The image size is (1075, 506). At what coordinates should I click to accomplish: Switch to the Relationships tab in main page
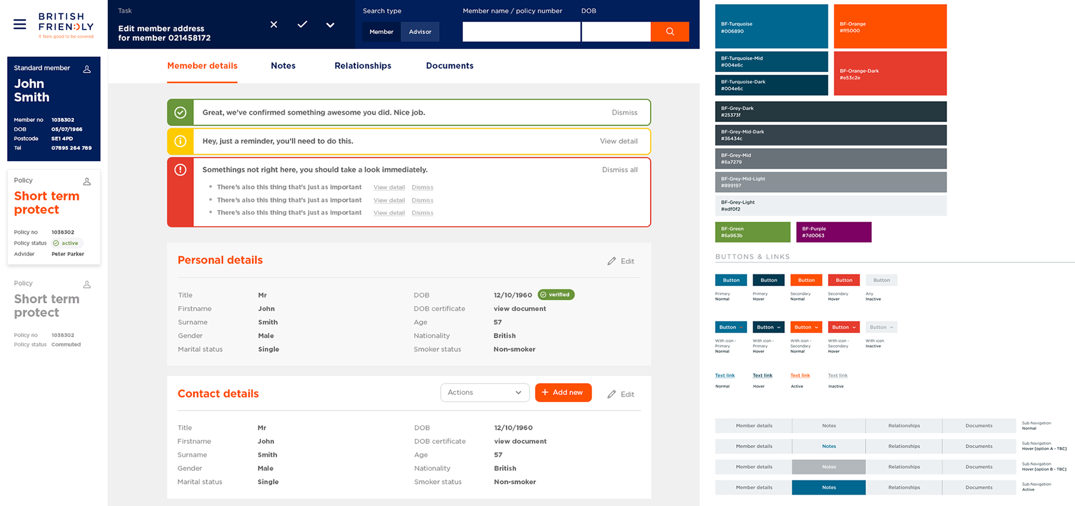click(363, 66)
